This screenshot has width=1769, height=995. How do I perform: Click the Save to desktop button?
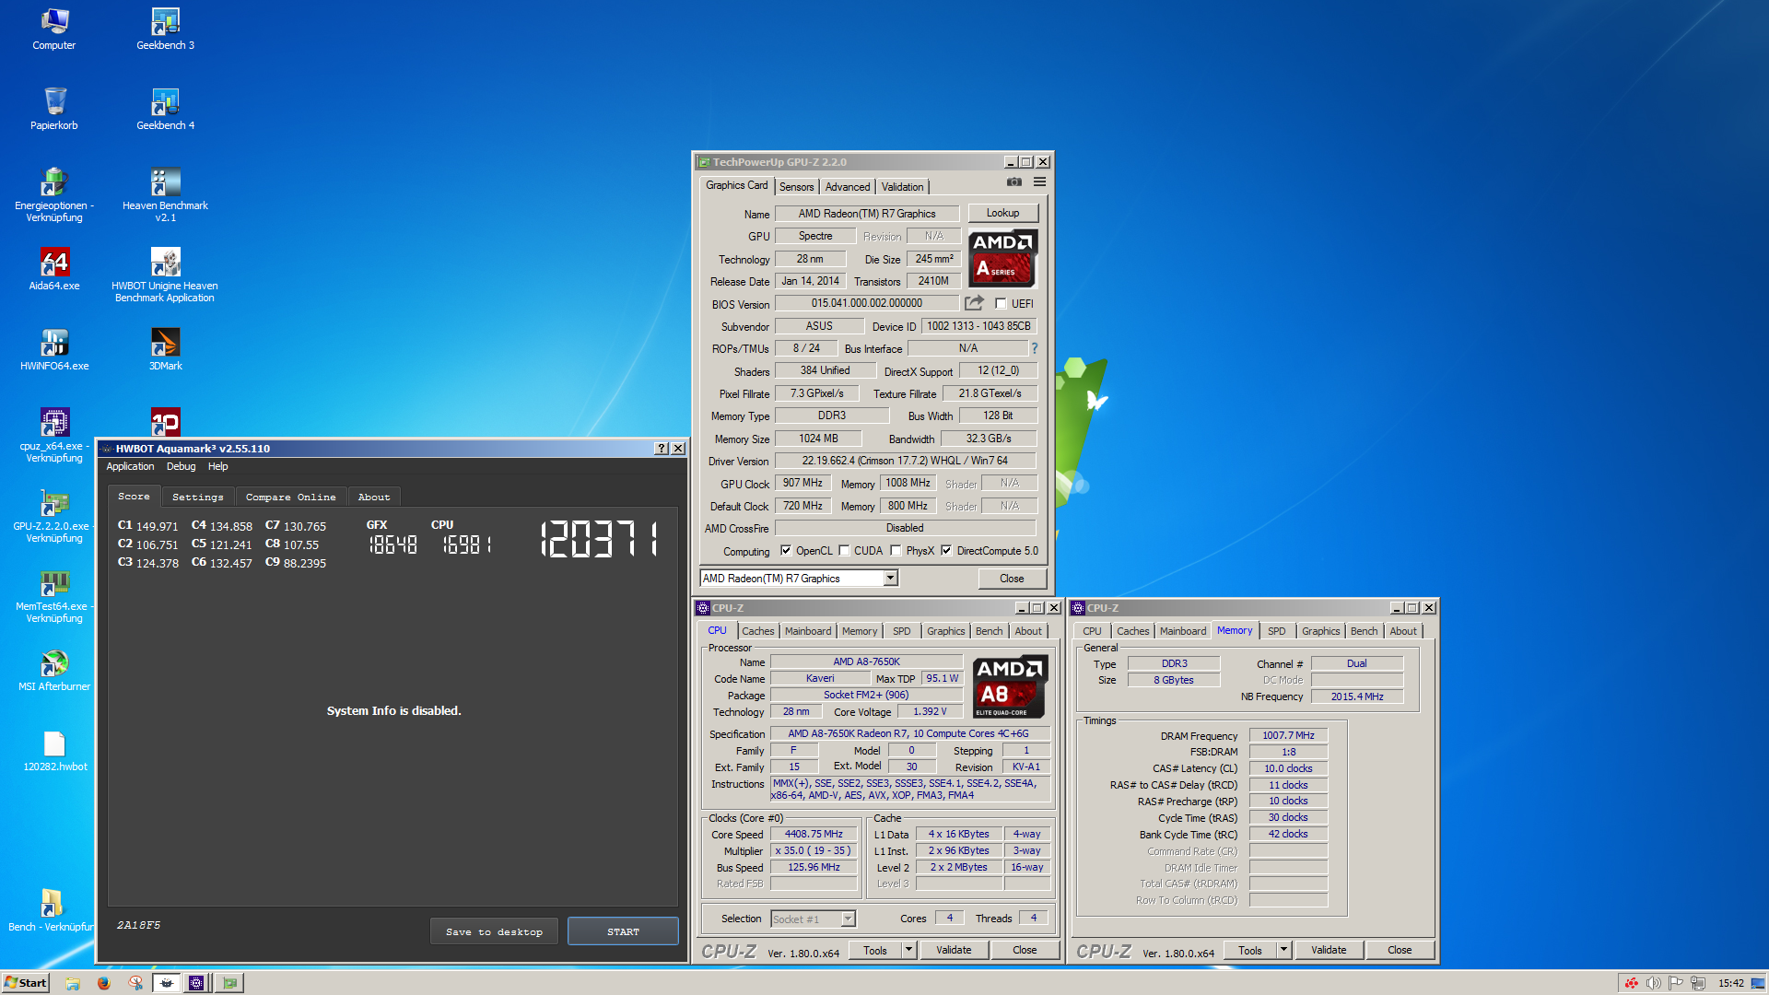click(494, 931)
